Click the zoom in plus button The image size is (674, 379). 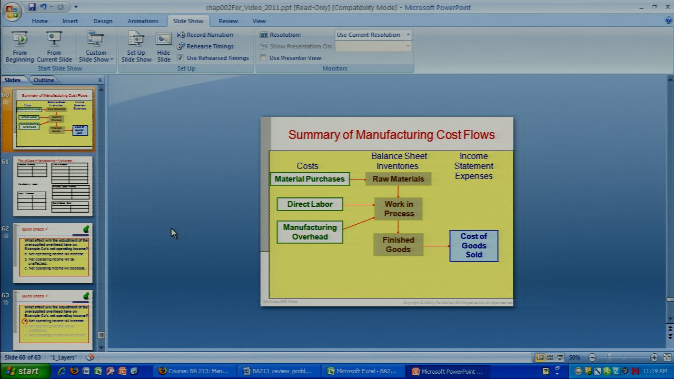pyautogui.click(x=653, y=357)
